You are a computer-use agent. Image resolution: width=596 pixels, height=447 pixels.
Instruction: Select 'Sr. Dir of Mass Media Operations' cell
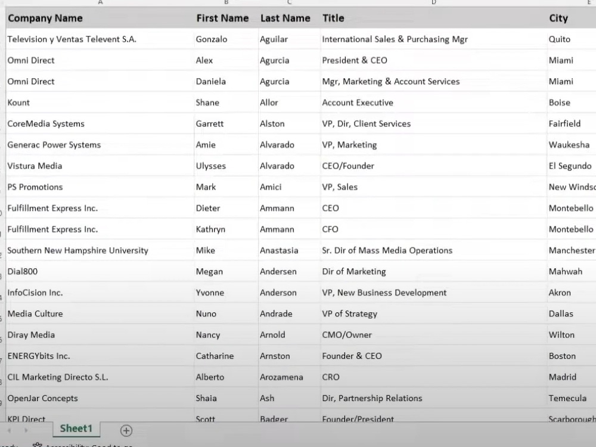tap(433, 250)
